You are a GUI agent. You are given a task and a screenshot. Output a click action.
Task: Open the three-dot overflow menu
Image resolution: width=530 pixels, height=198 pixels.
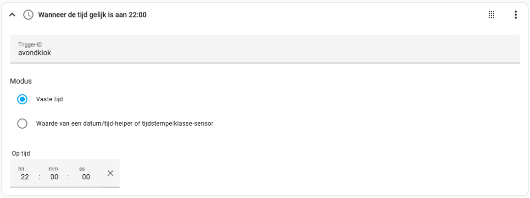pyautogui.click(x=516, y=14)
